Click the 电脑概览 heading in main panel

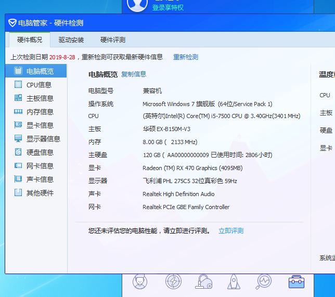(x=103, y=74)
